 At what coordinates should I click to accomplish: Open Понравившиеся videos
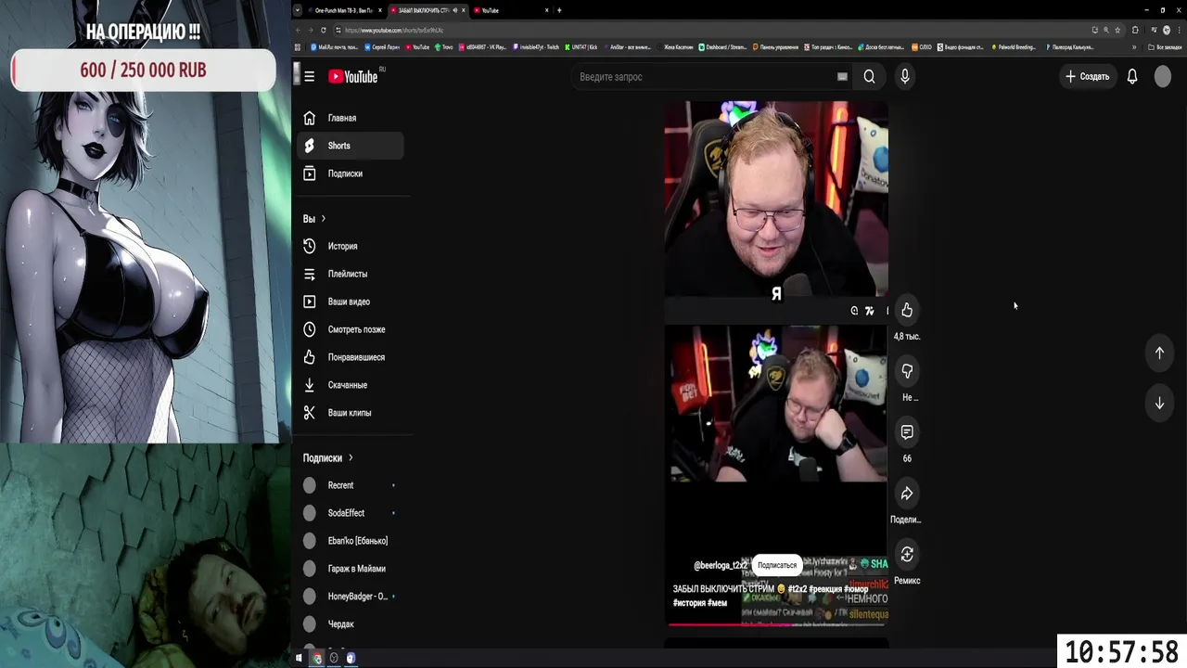[350, 357]
